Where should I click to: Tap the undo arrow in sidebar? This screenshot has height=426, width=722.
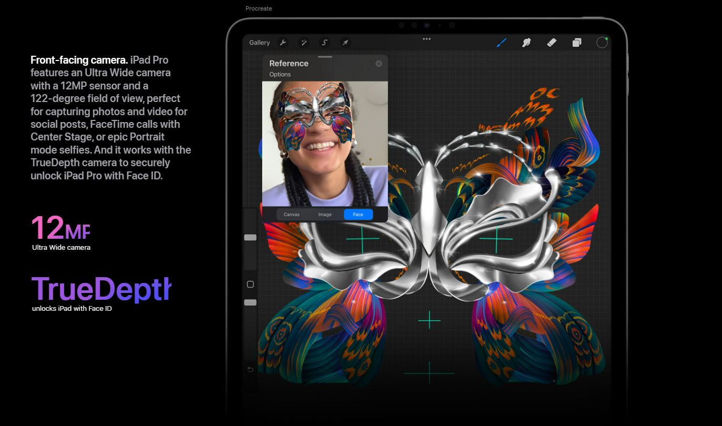pyautogui.click(x=250, y=370)
